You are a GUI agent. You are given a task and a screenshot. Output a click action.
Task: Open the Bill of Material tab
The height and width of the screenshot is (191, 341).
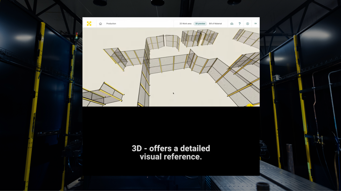[215, 24]
